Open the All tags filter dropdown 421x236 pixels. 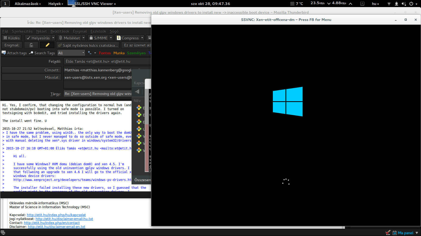pyautogui.click(x=71, y=53)
